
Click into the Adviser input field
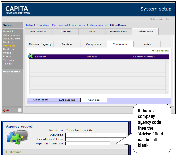[96, 135]
